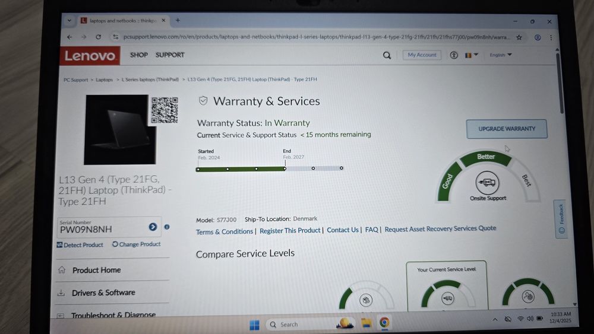The width and height of the screenshot is (594, 334).
Task: Open Troubleshoot & Diagnose in sidebar
Action: click(x=112, y=314)
